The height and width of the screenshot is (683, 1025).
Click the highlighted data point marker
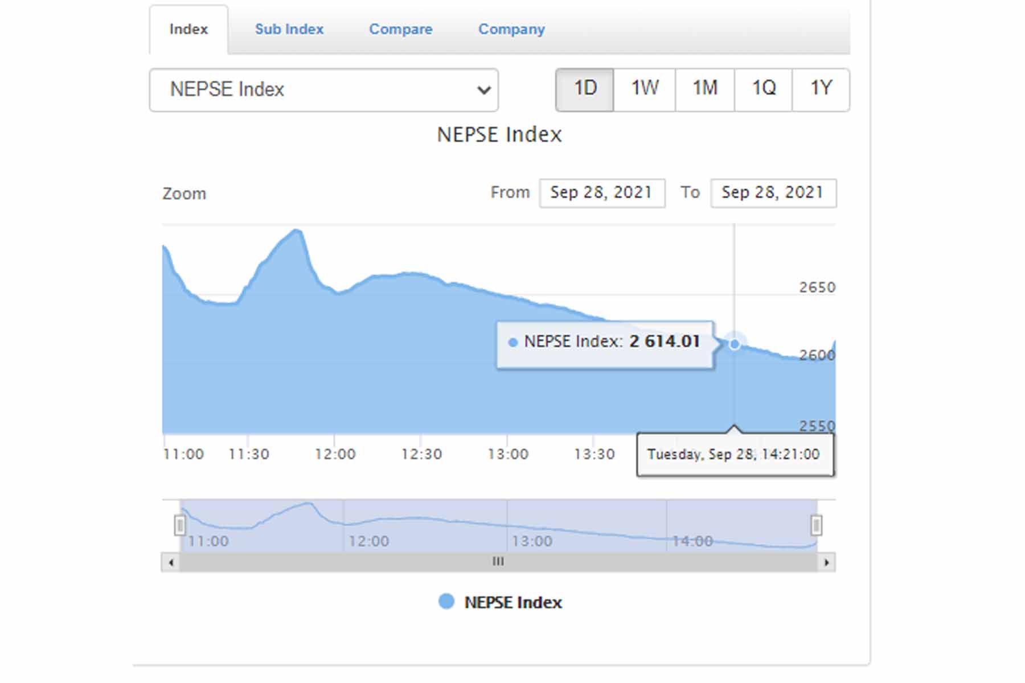735,344
